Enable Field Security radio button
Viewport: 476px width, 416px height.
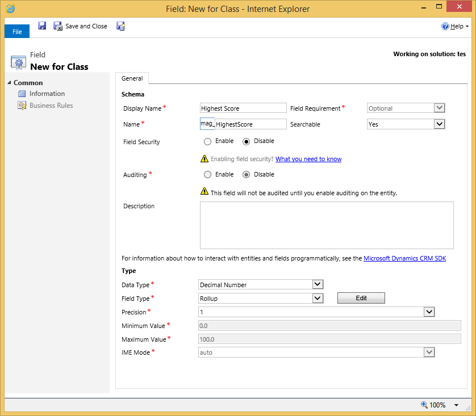(207, 141)
